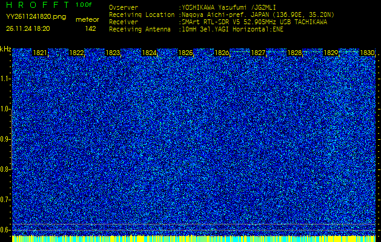Screen dimensions: 381x242
Task: Click the yellow-cyan signal level strip at bottom
Action: point(194,238)
